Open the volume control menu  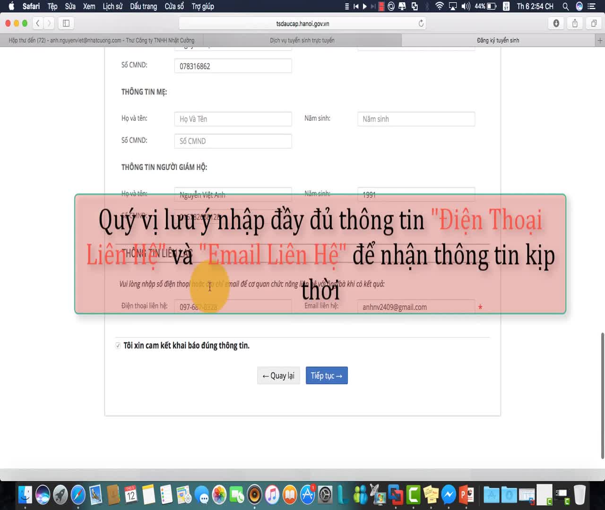pyautogui.click(x=466, y=6)
